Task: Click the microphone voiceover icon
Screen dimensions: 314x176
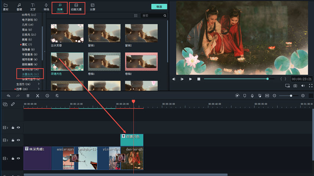Action: 252,96
